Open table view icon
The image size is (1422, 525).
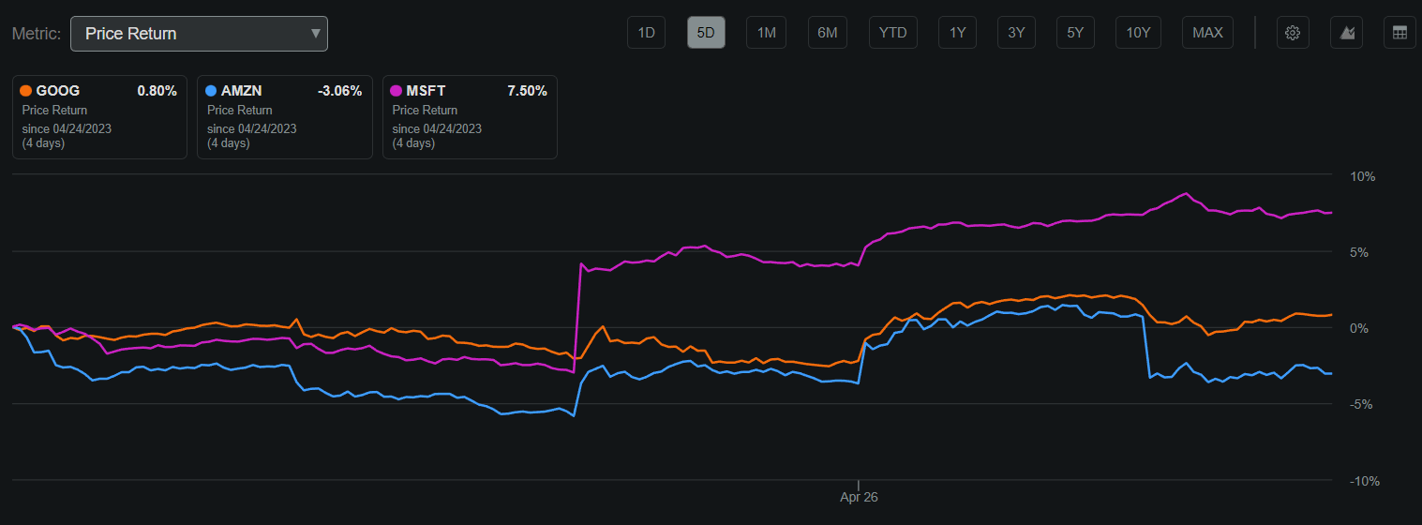click(x=1400, y=33)
